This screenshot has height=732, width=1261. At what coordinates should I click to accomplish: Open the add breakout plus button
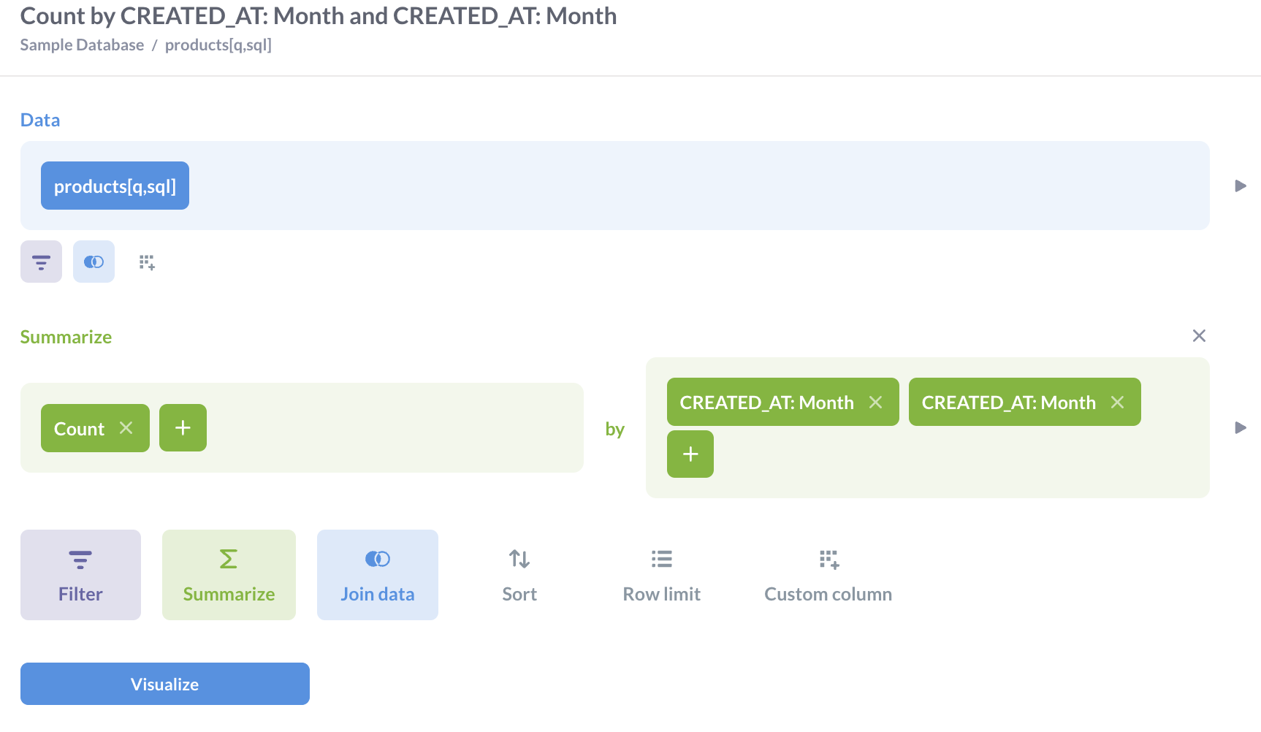690,454
